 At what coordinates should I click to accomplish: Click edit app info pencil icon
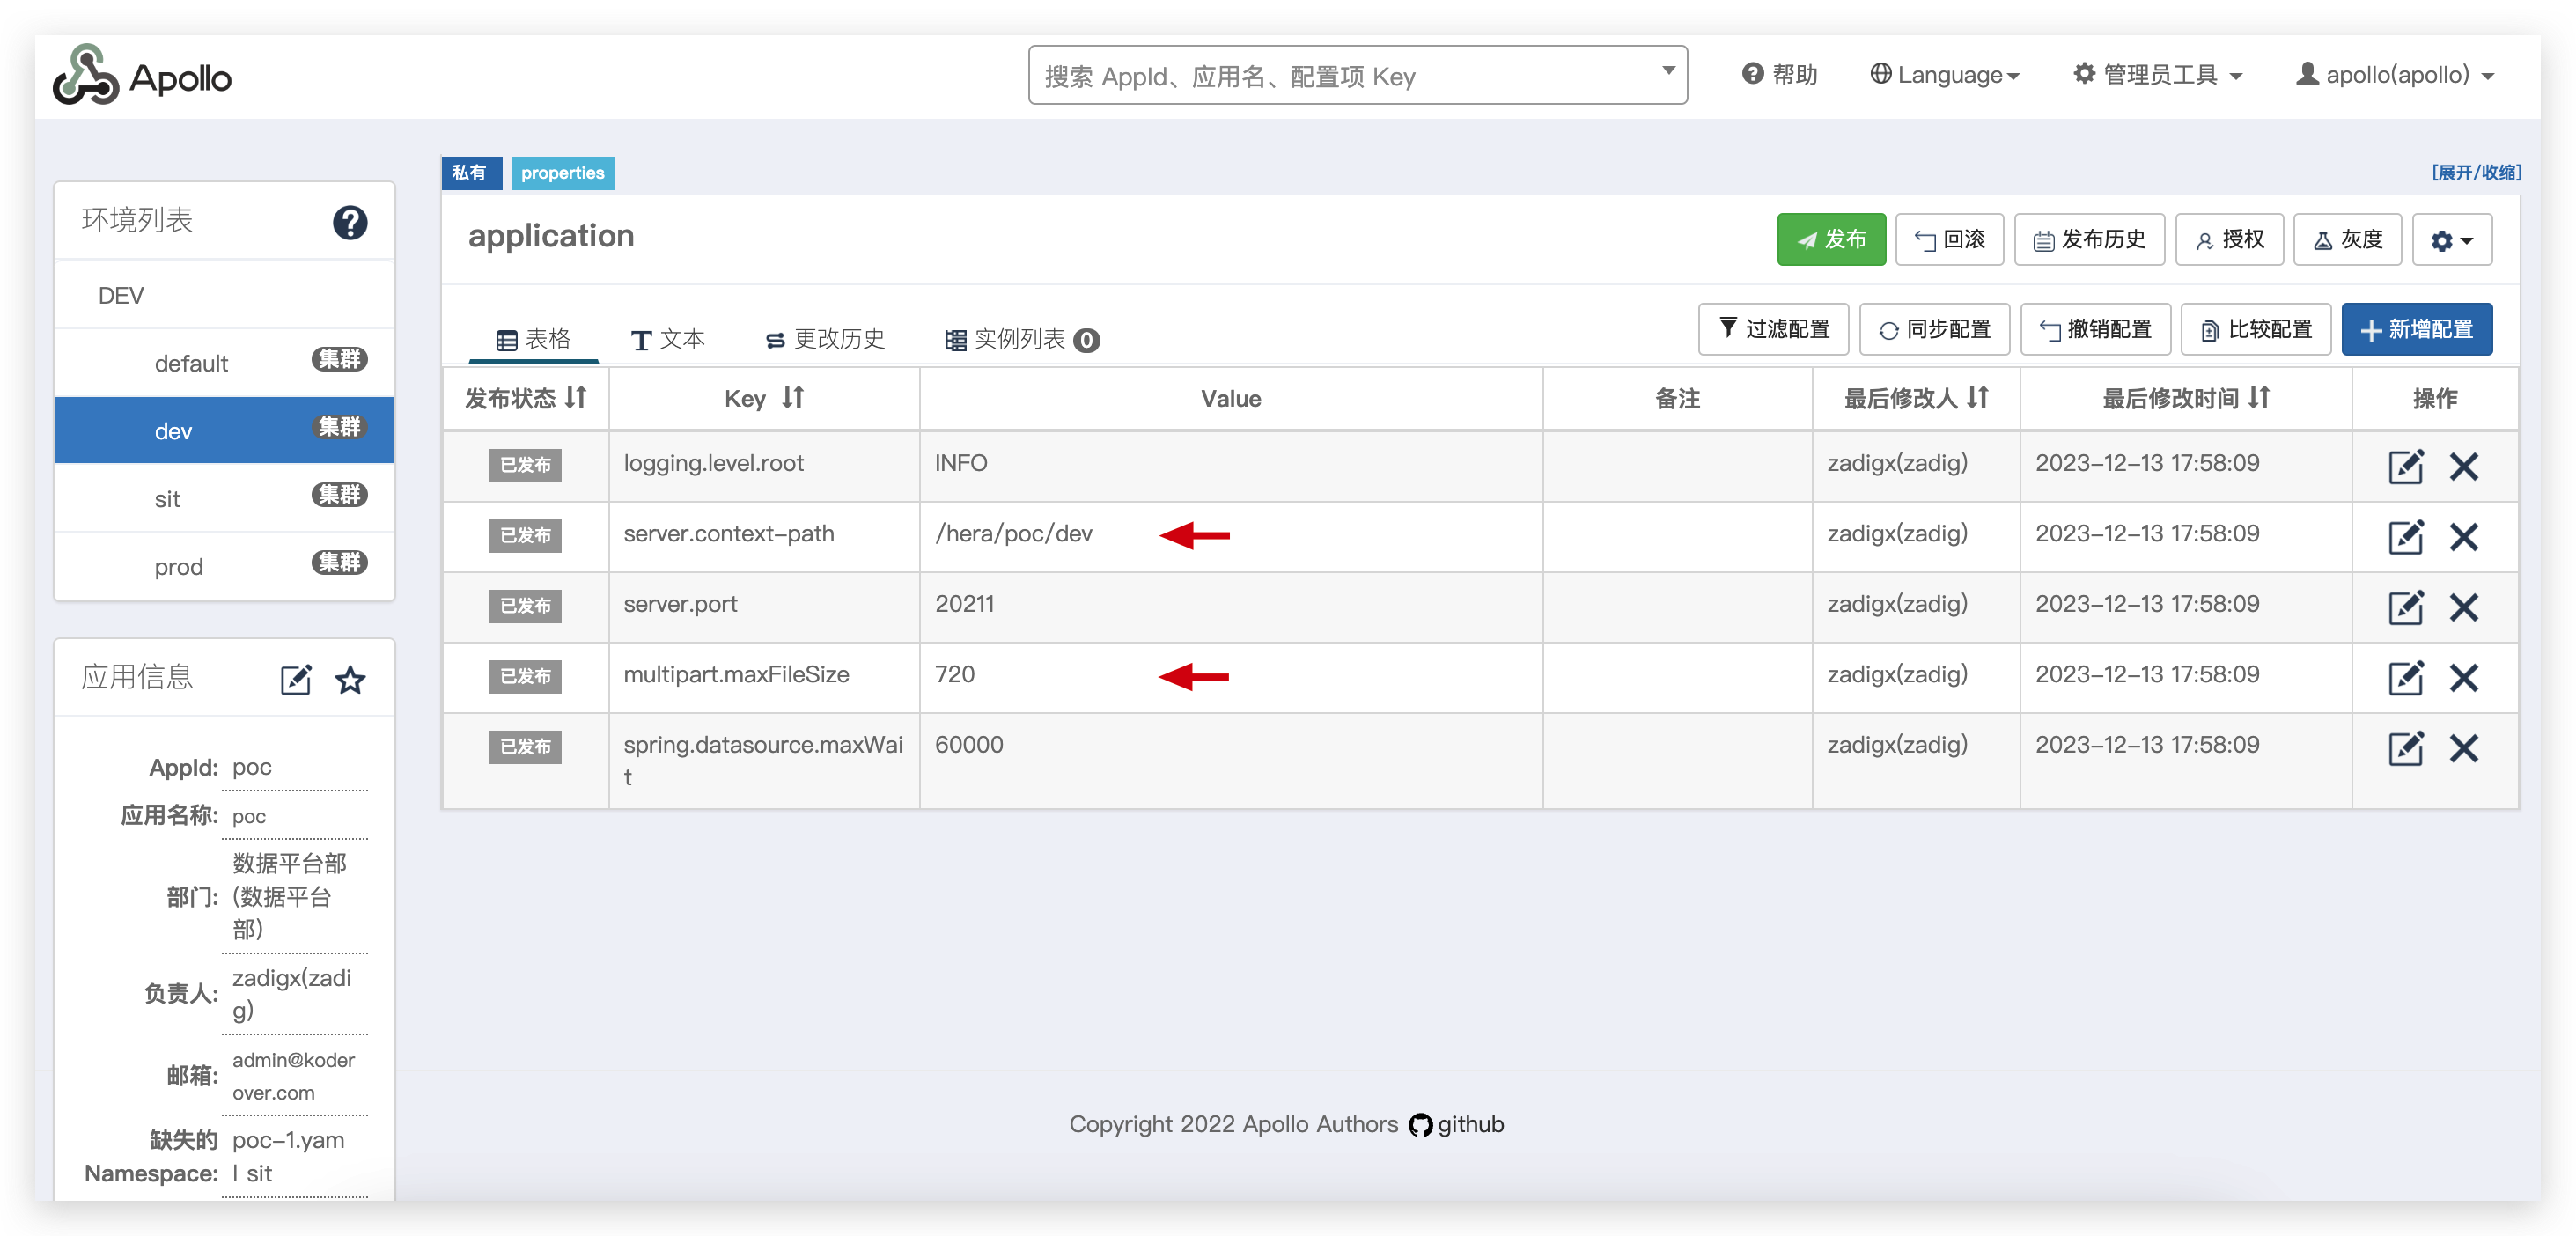point(295,680)
